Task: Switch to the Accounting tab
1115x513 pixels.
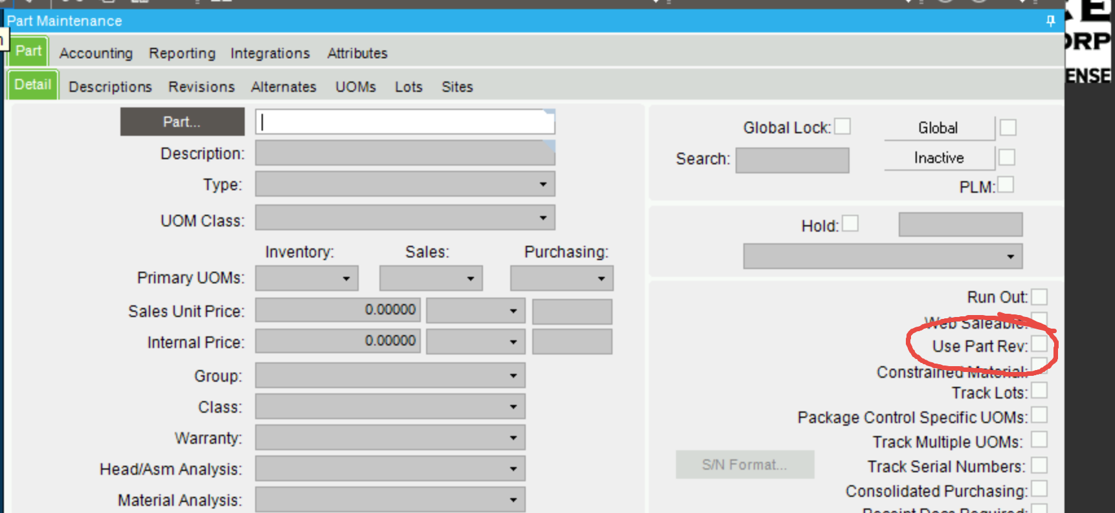Action: pyautogui.click(x=96, y=53)
